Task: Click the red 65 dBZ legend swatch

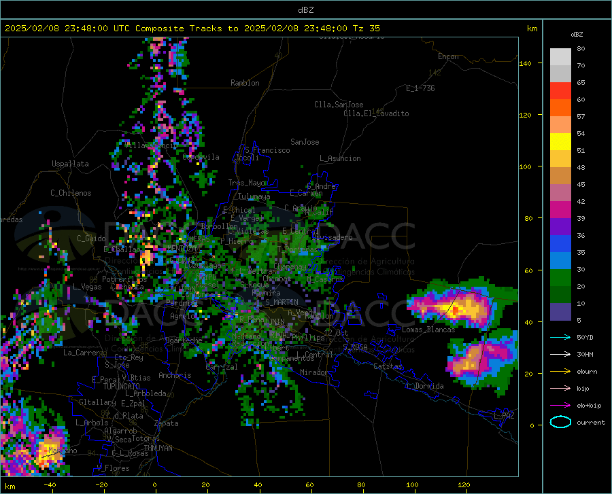Action: [x=560, y=91]
